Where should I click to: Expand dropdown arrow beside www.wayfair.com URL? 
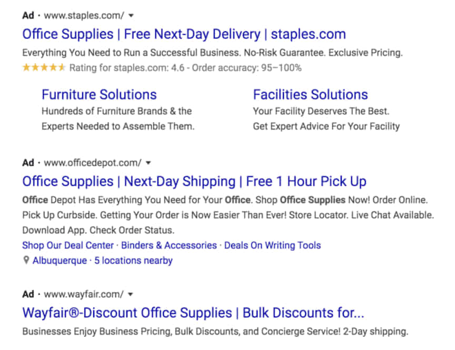tap(131, 294)
